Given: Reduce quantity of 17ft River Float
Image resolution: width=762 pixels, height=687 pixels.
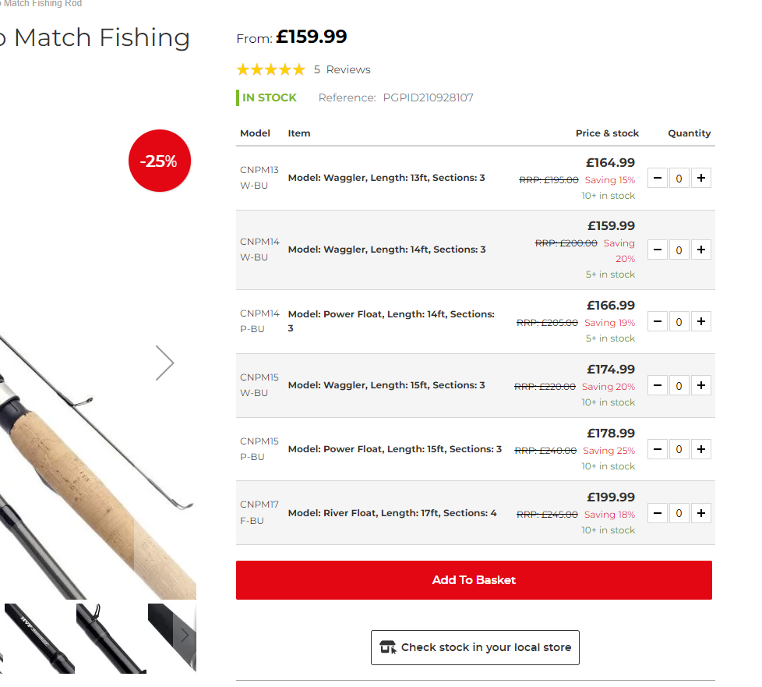Looking at the screenshot, I should coord(658,514).
